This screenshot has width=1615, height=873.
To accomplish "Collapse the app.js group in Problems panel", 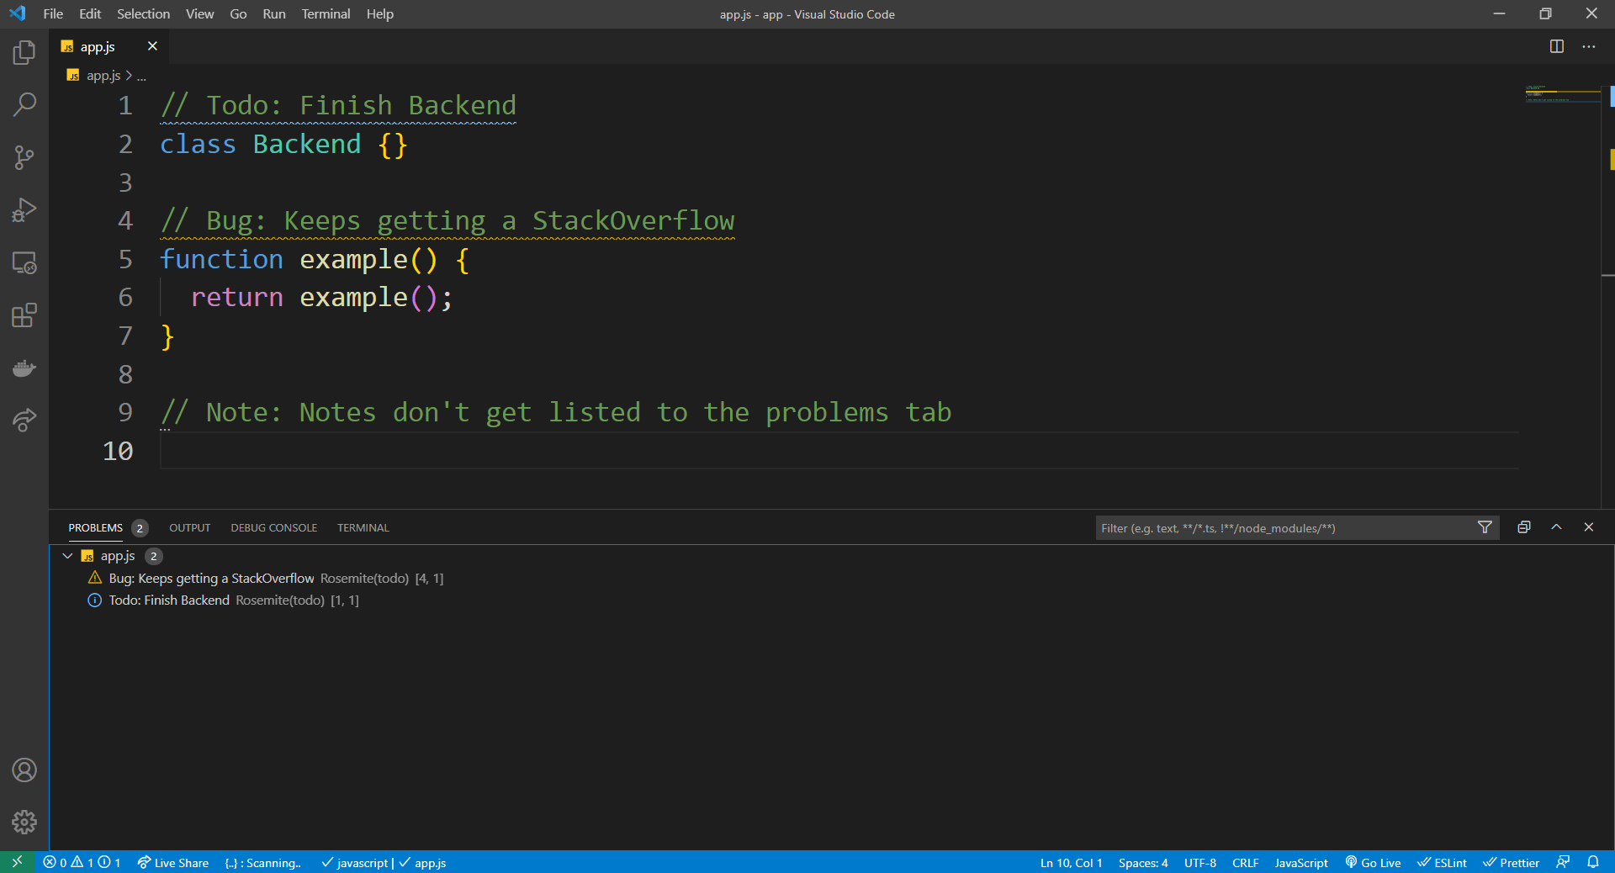I will pos(67,556).
